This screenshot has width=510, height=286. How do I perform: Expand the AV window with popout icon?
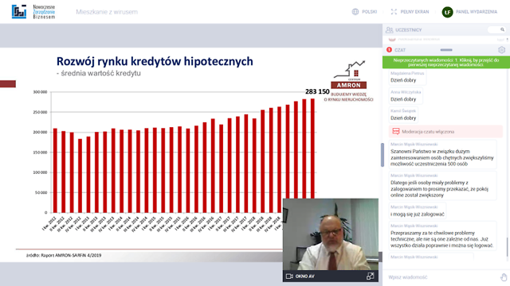pos(370,276)
